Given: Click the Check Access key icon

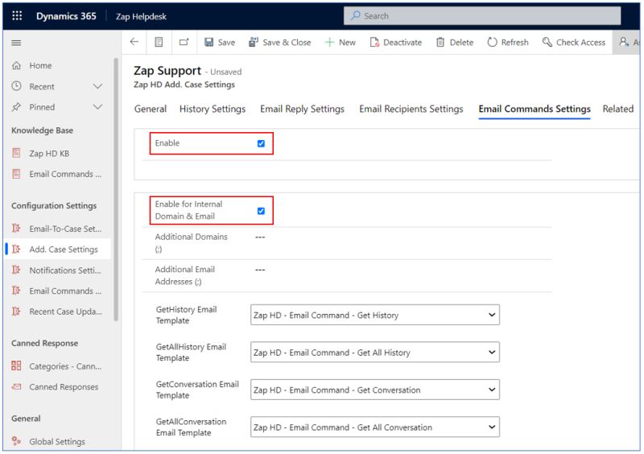Looking at the screenshot, I should coord(547,43).
